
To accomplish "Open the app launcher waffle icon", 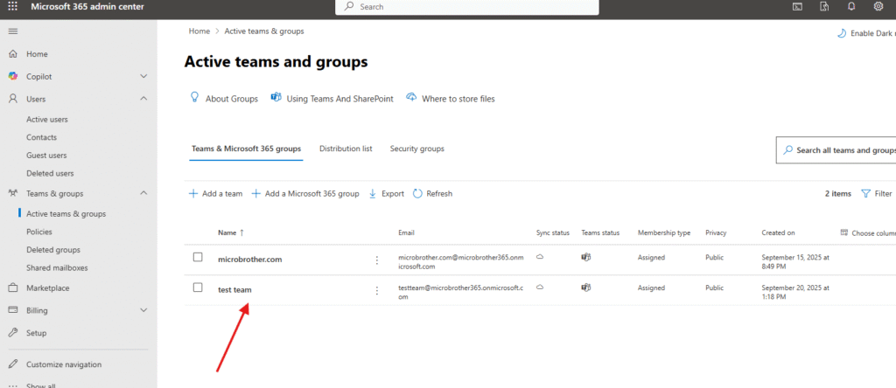I will click(12, 6).
